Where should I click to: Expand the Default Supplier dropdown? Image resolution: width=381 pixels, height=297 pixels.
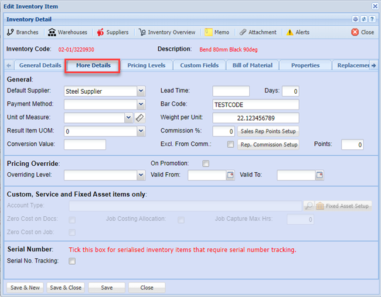(x=141, y=91)
